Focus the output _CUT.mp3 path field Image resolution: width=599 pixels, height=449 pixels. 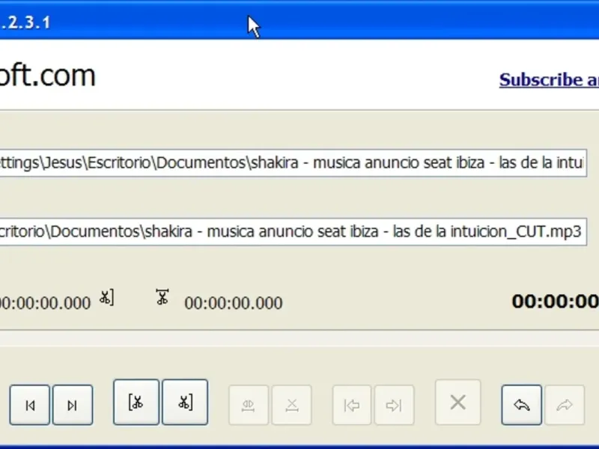(x=293, y=232)
